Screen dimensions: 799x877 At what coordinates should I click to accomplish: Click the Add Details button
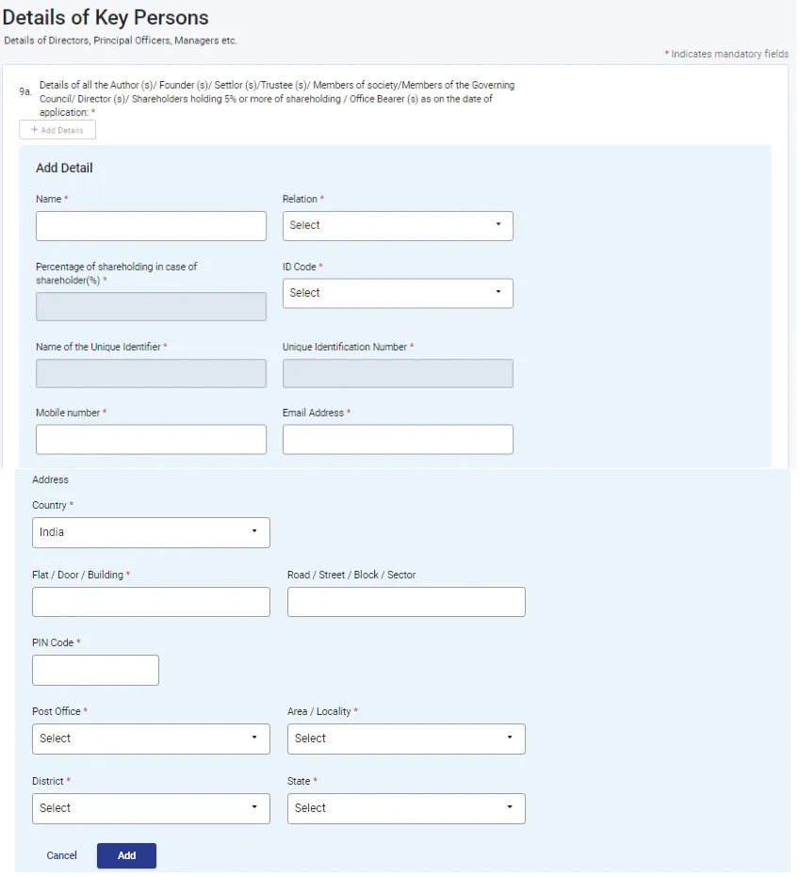pos(57,129)
